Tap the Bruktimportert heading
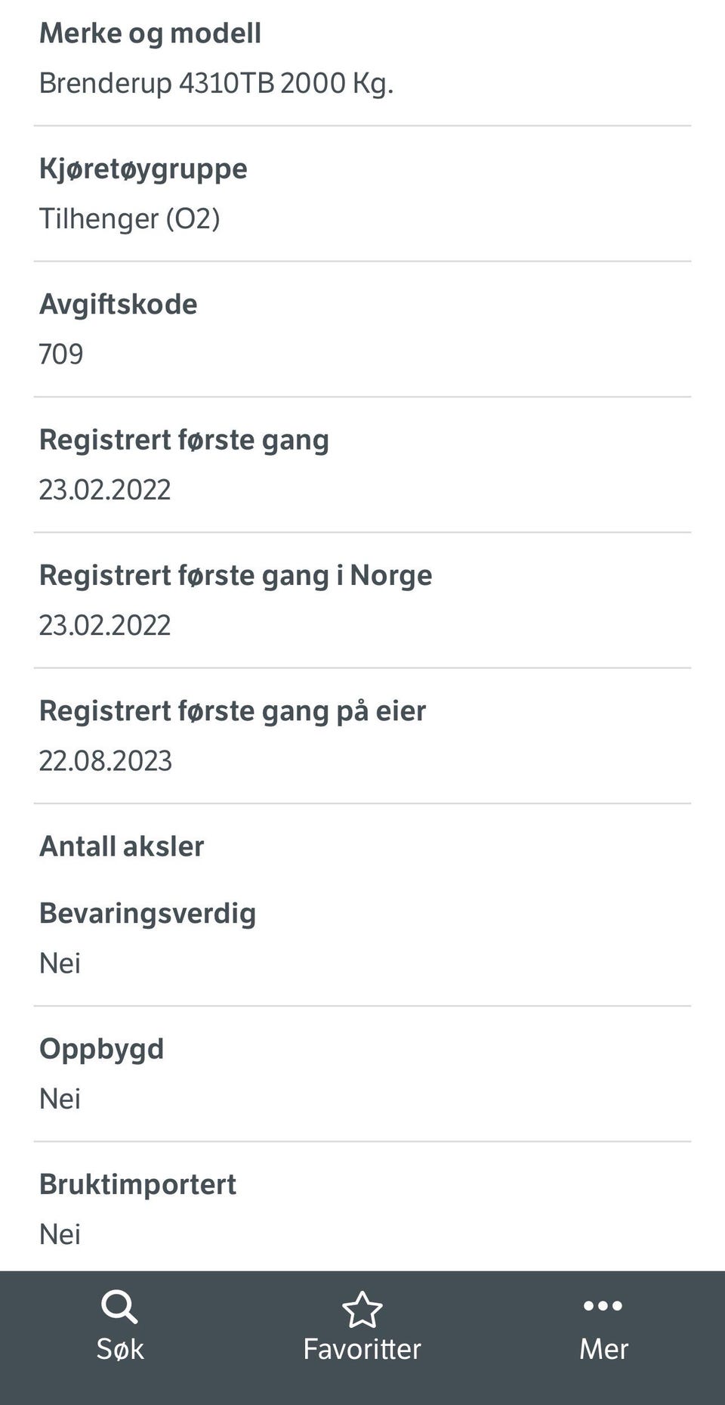The width and height of the screenshot is (725, 1405). click(x=138, y=1184)
